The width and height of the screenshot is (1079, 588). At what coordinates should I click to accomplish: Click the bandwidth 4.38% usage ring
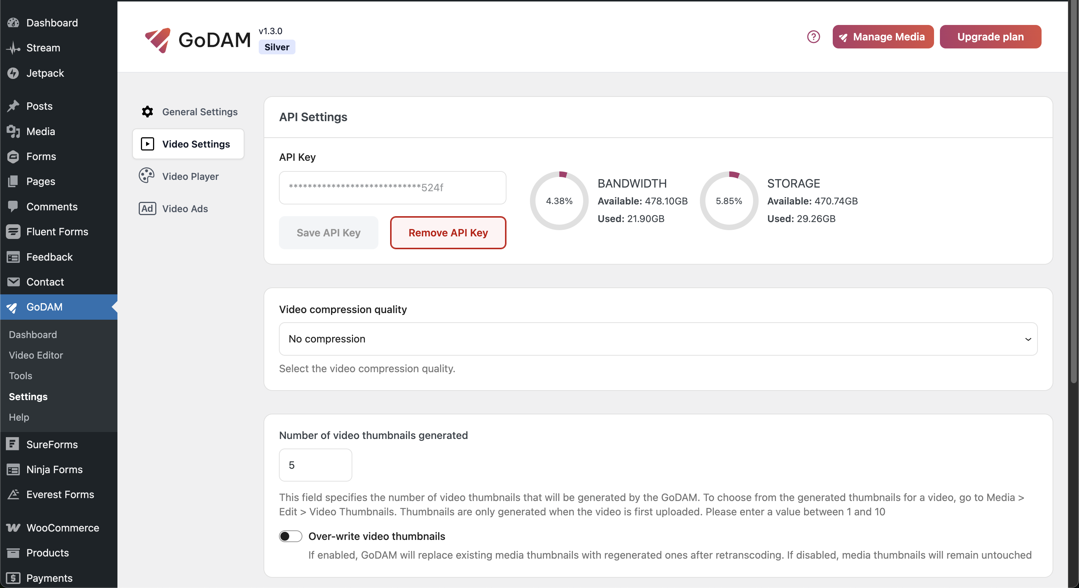pos(559,201)
